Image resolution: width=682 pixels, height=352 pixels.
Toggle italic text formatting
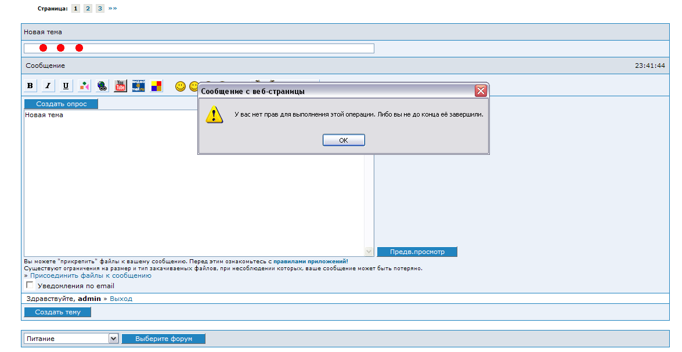pyautogui.click(x=48, y=86)
